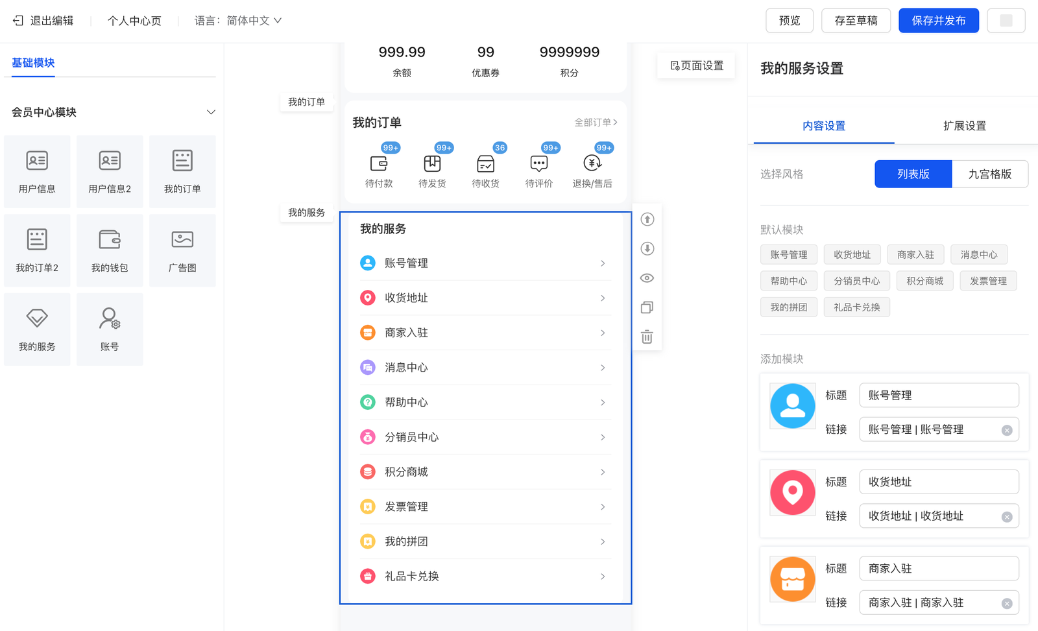The height and width of the screenshot is (631, 1038).
Task: Switch to the 扩展设置 tab
Action: click(964, 126)
